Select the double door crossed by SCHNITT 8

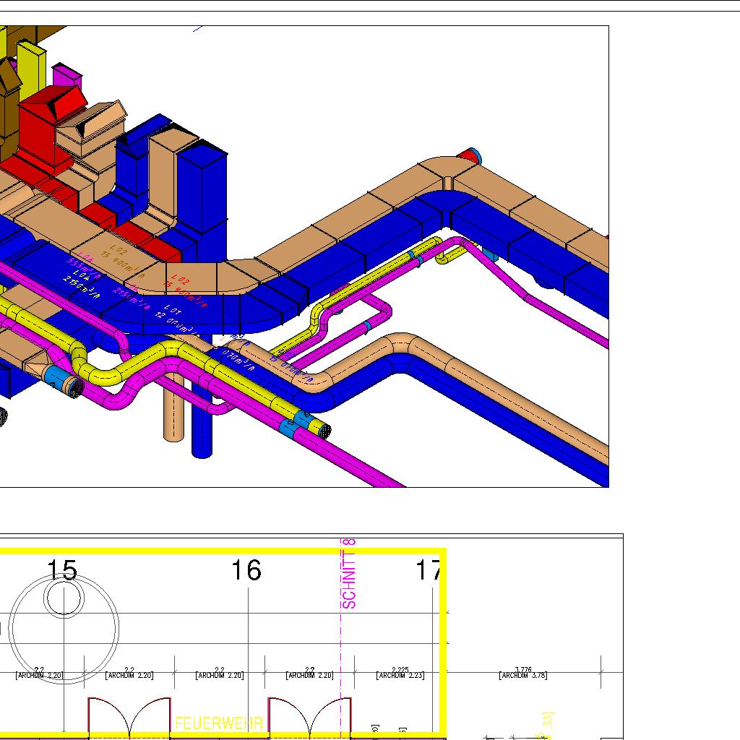click(309, 718)
